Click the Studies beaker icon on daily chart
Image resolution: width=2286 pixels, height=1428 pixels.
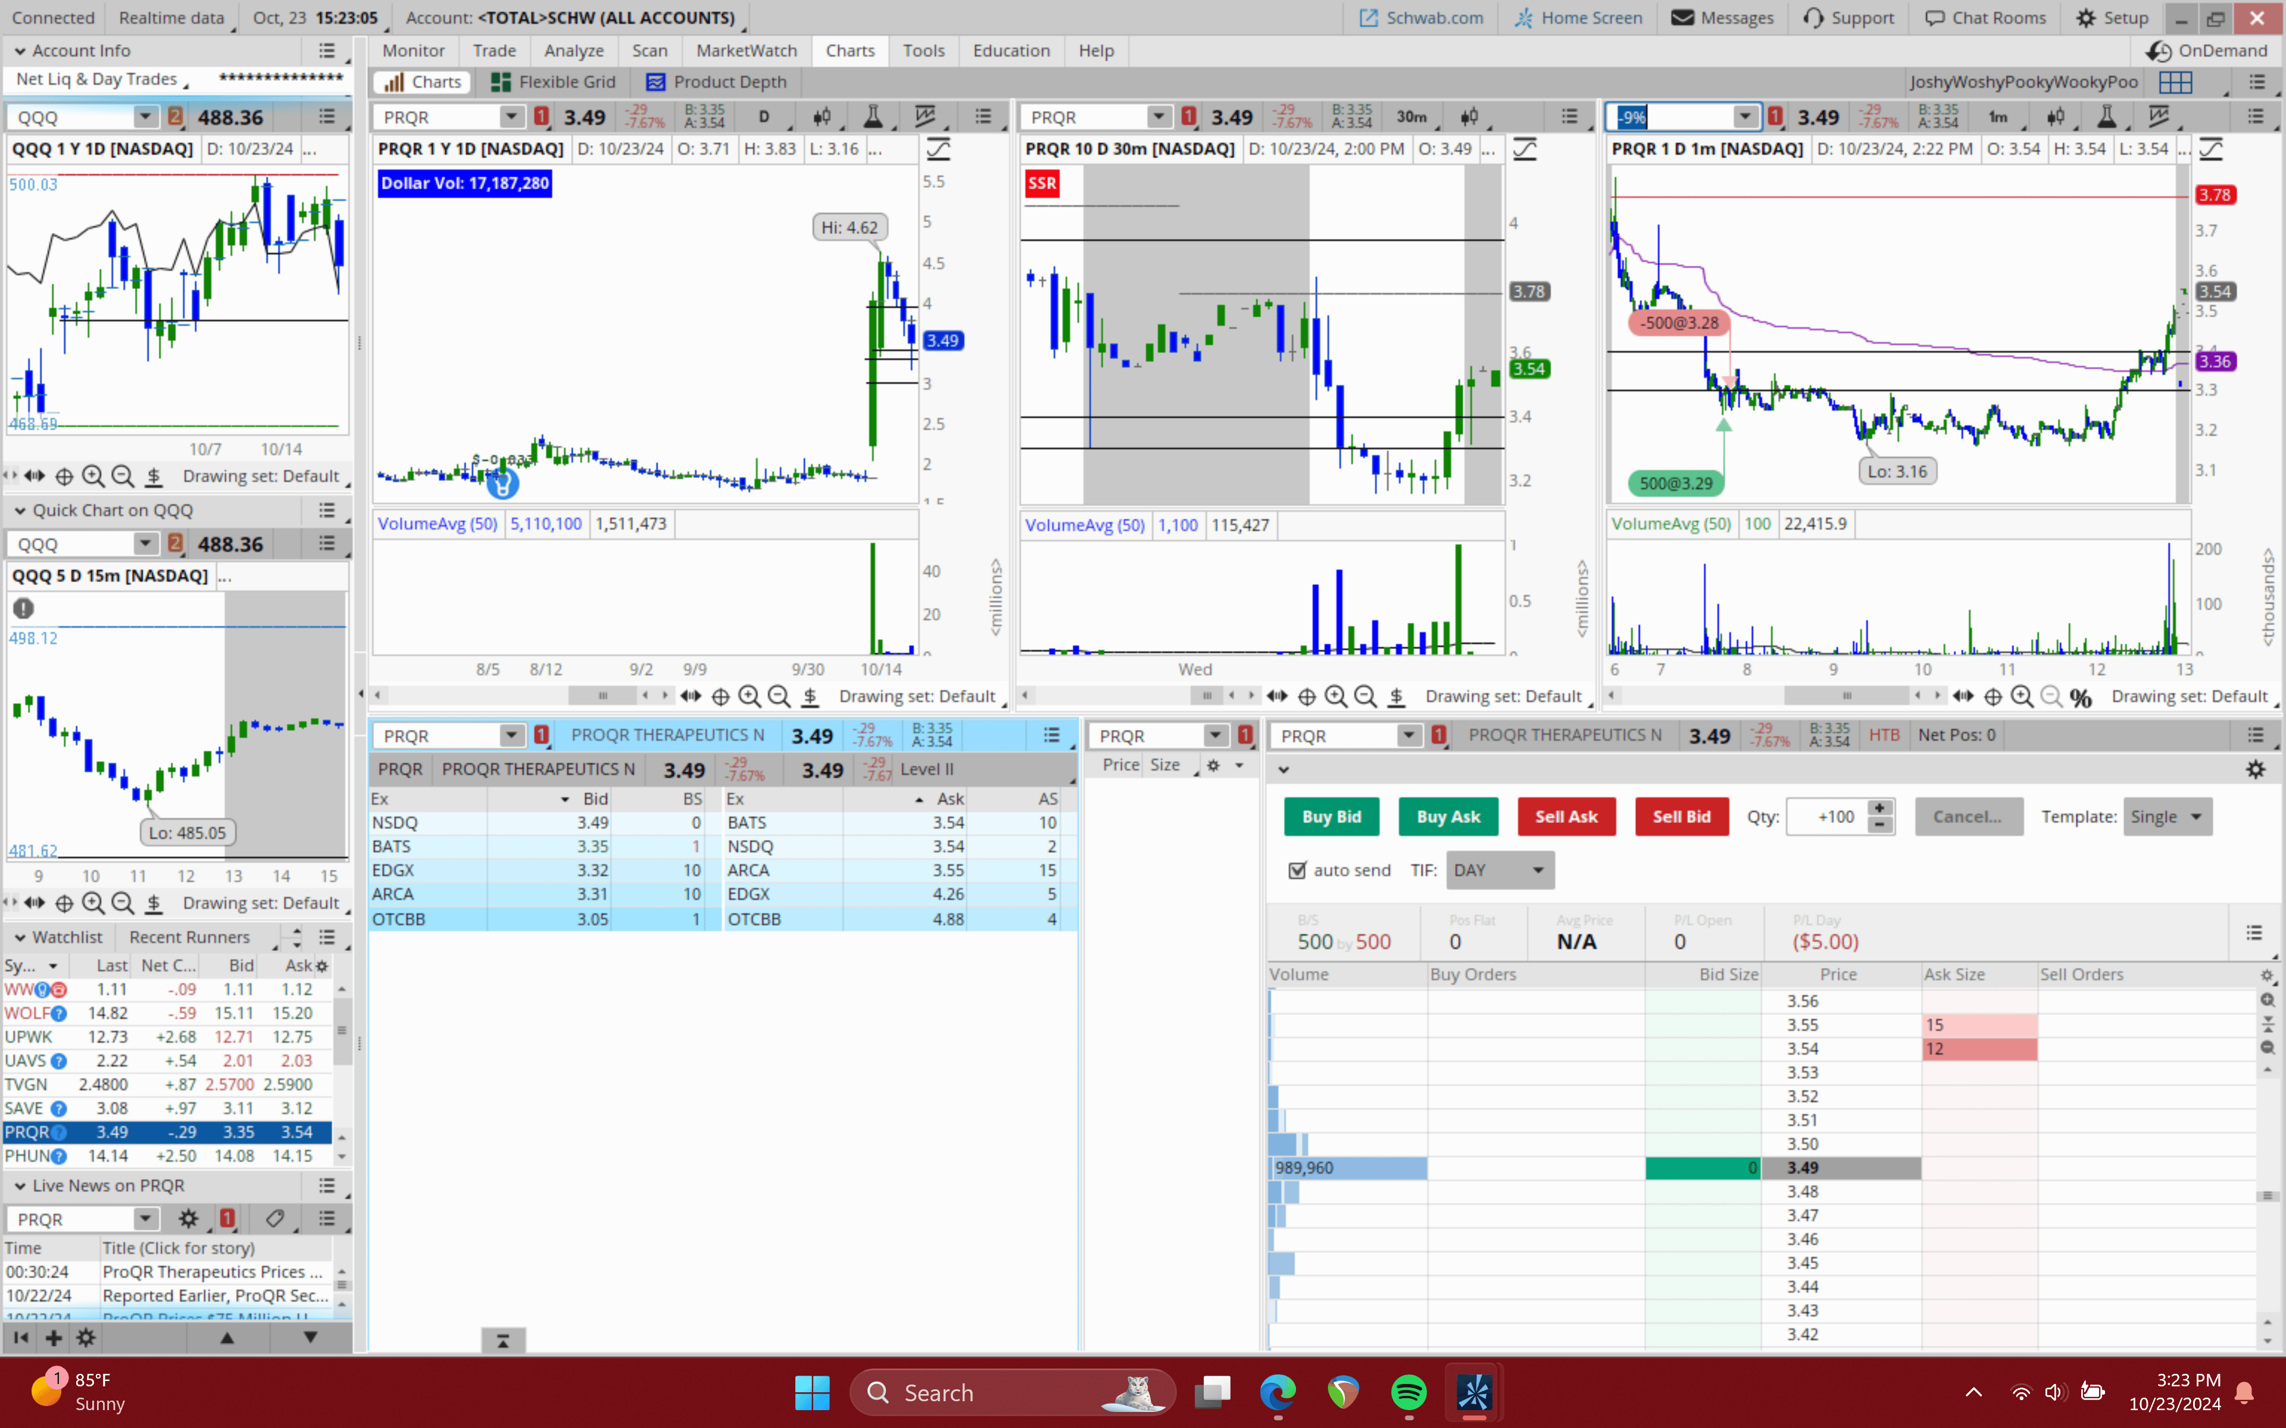(873, 116)
